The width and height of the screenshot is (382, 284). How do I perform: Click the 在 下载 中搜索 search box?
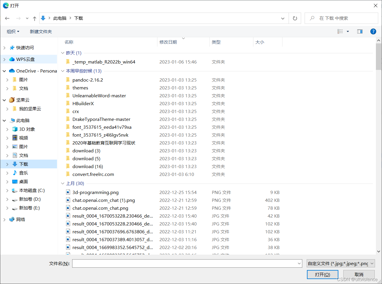341,18
